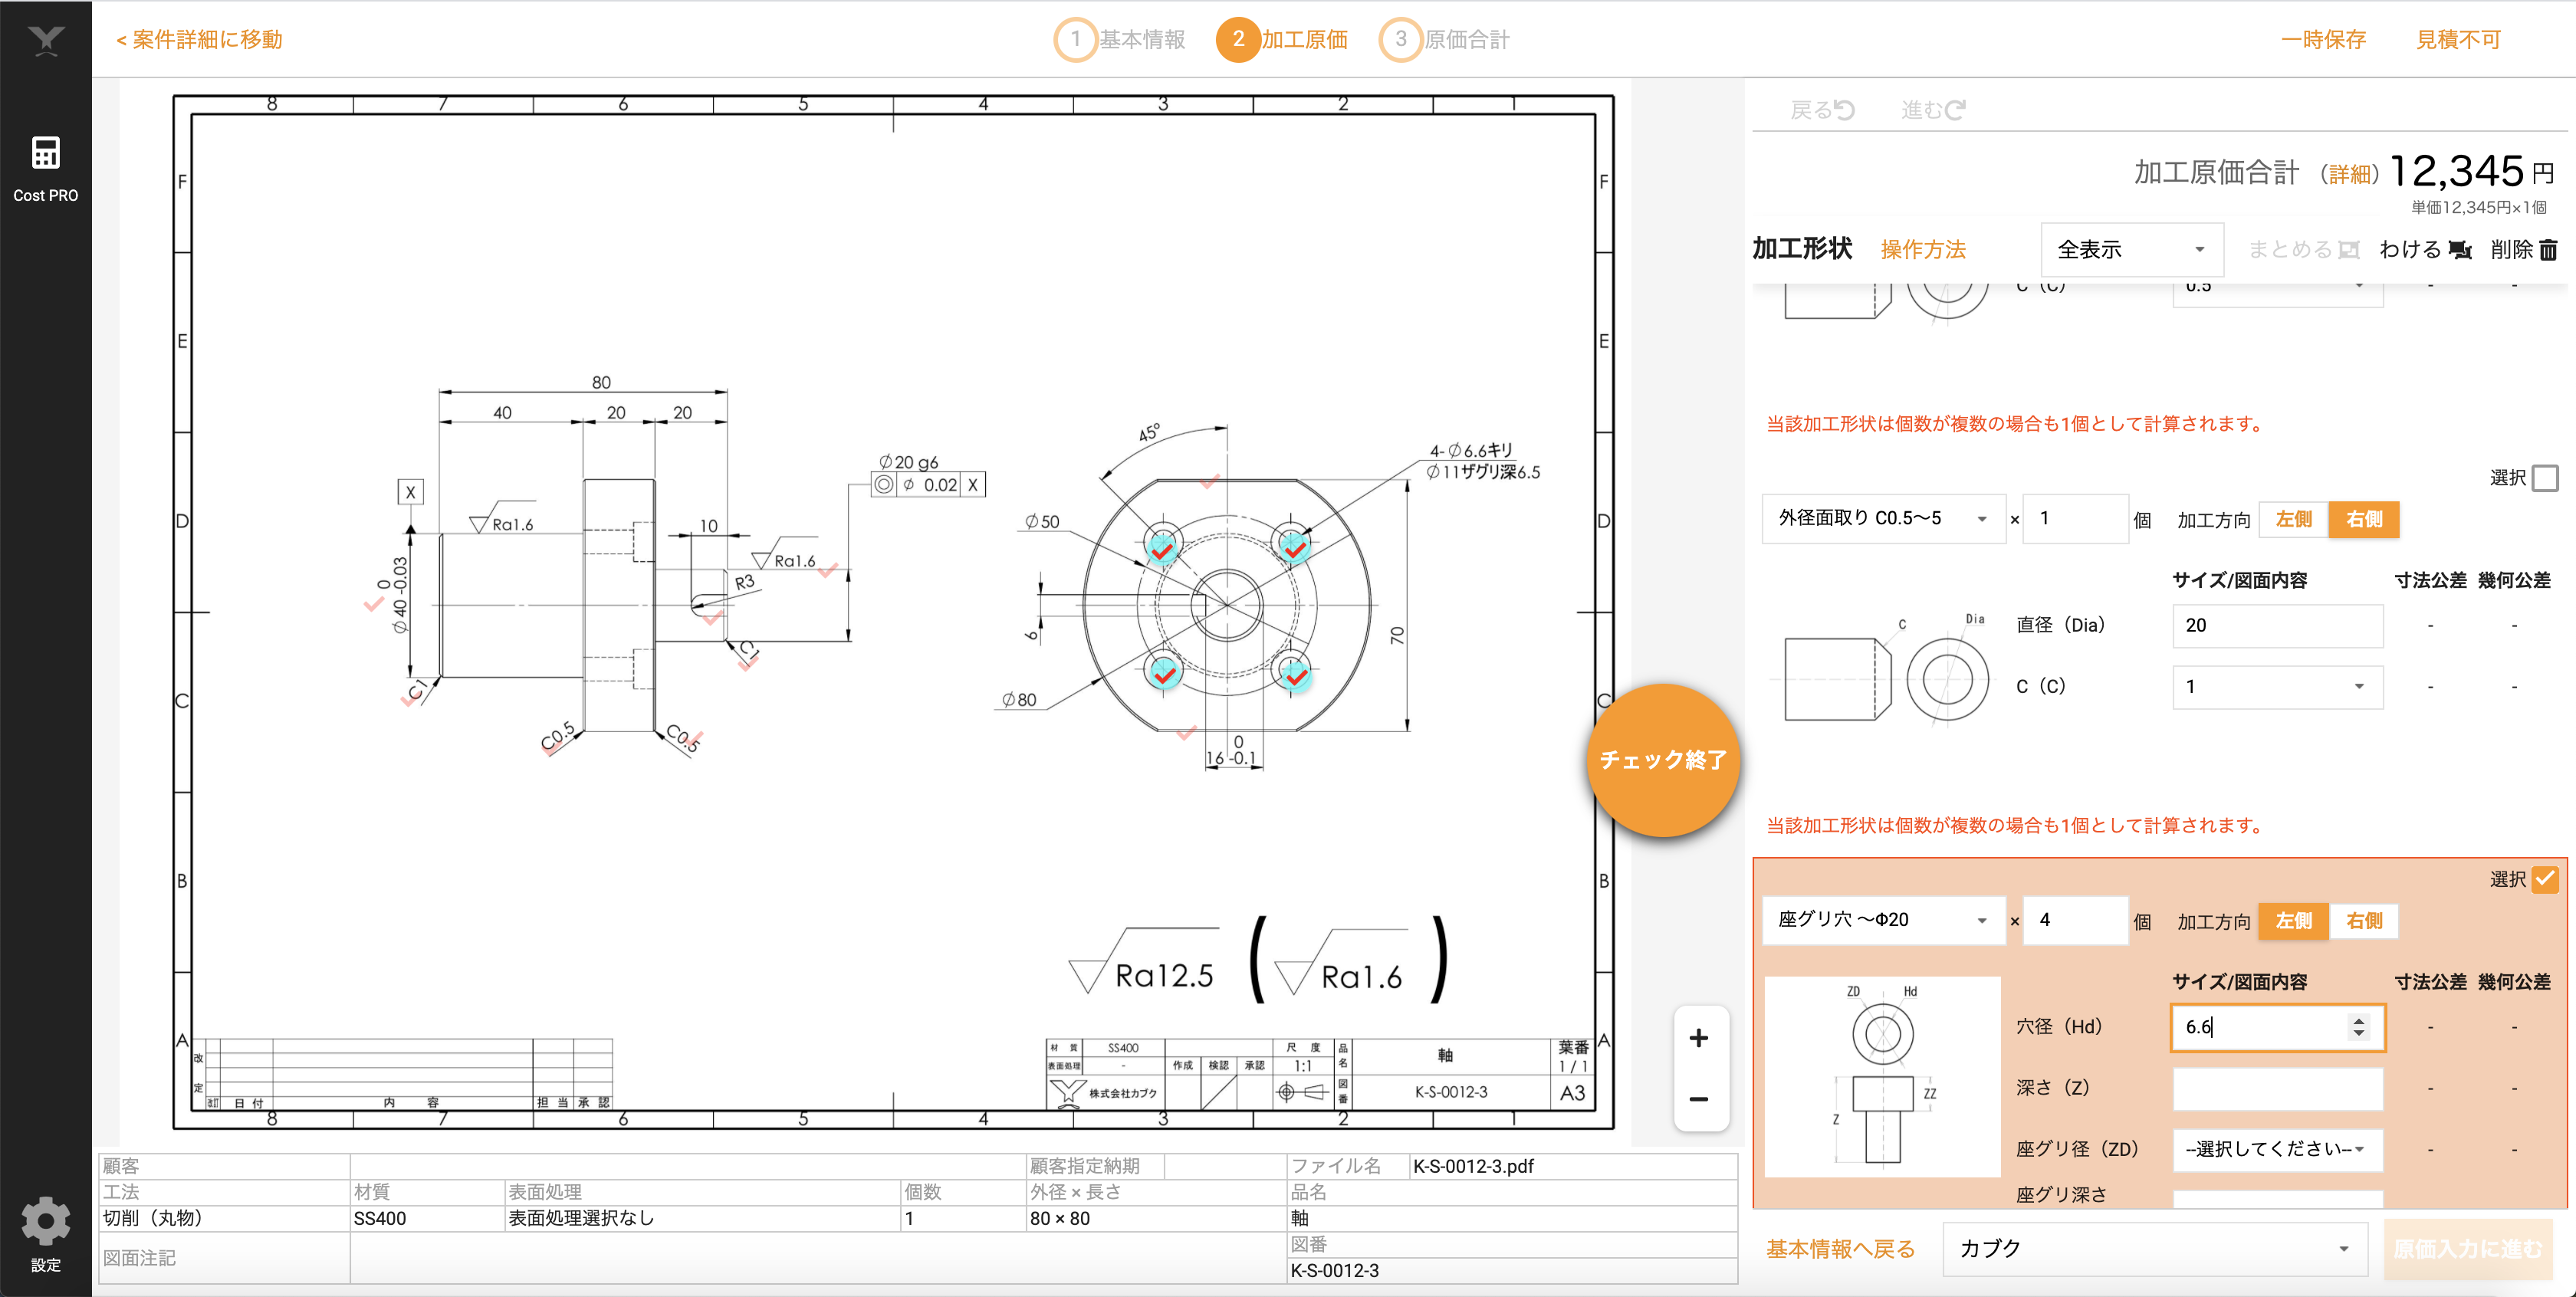Expand 座グリ径 (ZD) selection dropdown
This screenshot has height=1297, width=2576.
[x=2276, y=1149]
